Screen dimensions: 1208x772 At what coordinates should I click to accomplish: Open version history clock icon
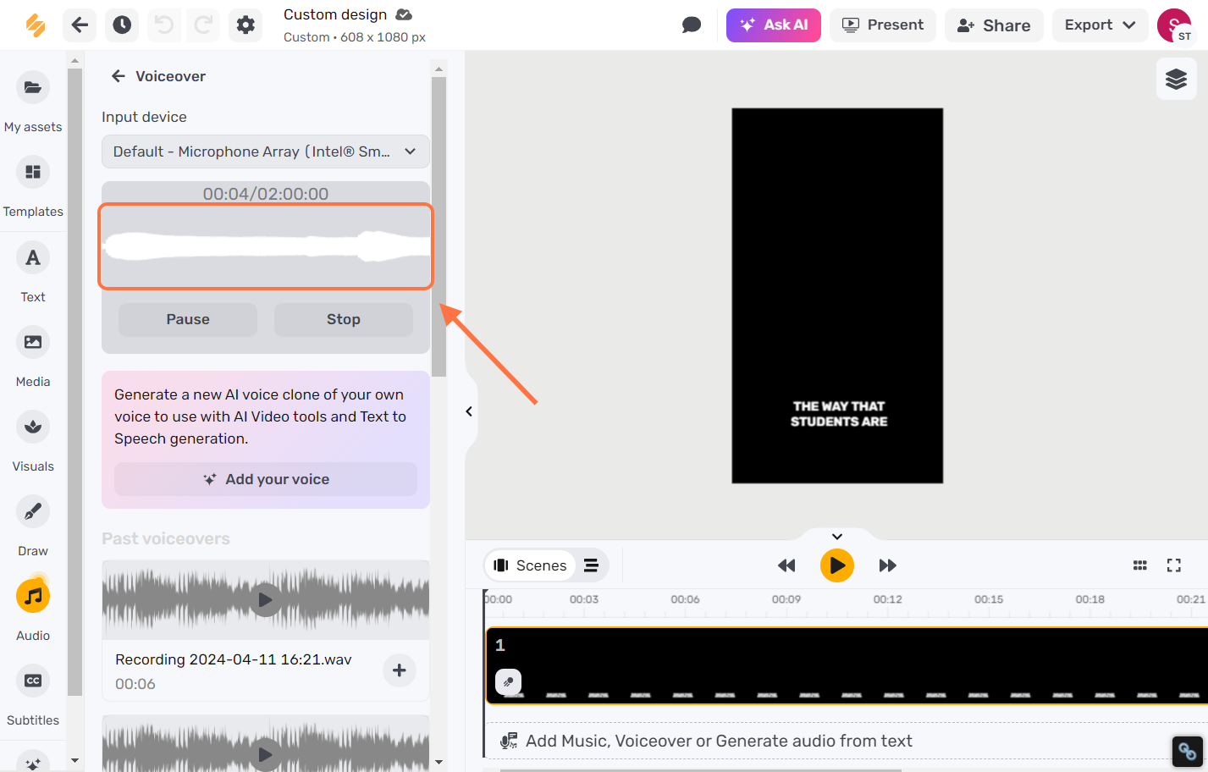coord(122,25)
